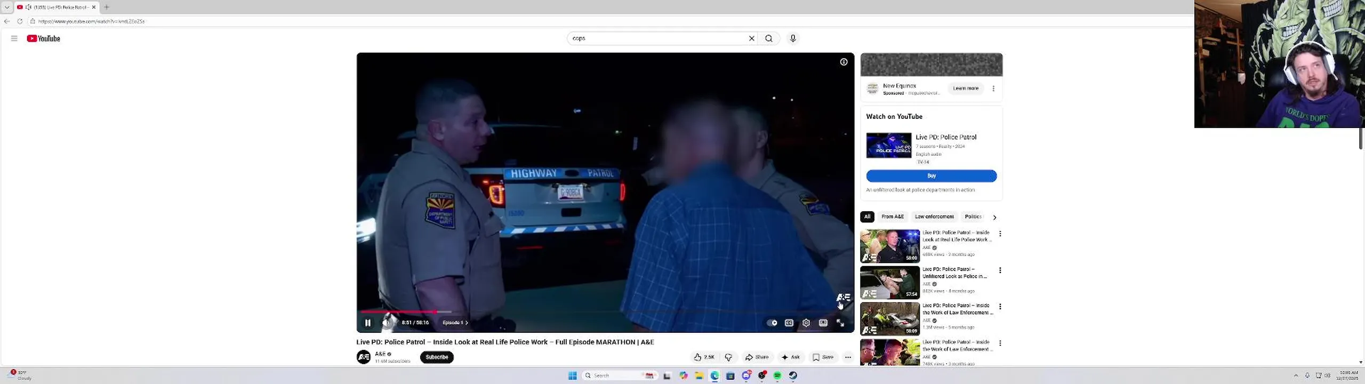Select the All filter chip

[x=867, y=217]
